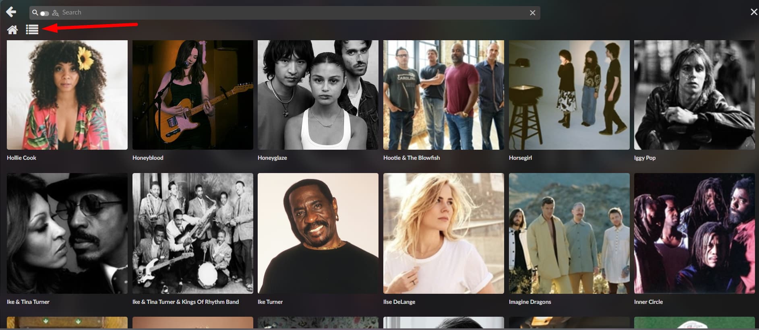Go to the Home screen icon
Viewport: 759px width, 330px height.
(x=12, y=30)
